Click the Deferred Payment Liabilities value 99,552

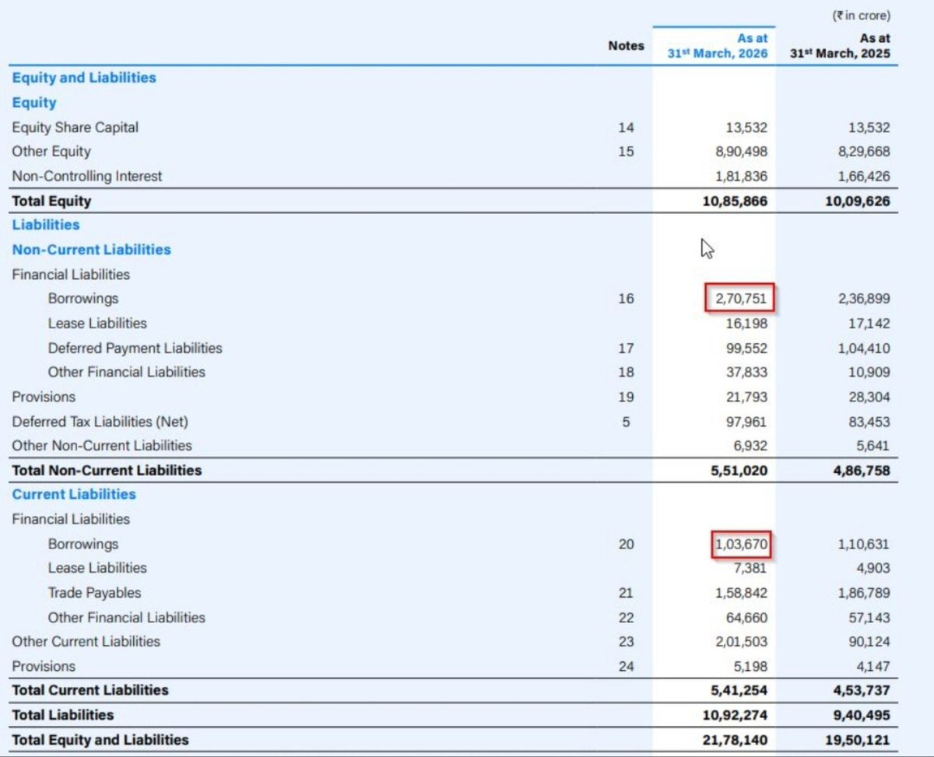pos(746,349)
